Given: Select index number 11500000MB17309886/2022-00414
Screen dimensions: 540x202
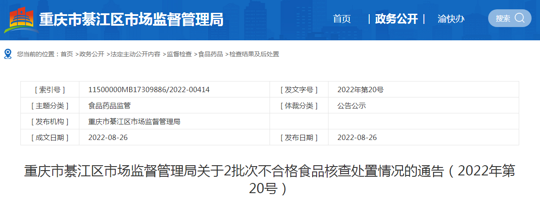Looking at the screenshot, I should [x=149, y=89].
